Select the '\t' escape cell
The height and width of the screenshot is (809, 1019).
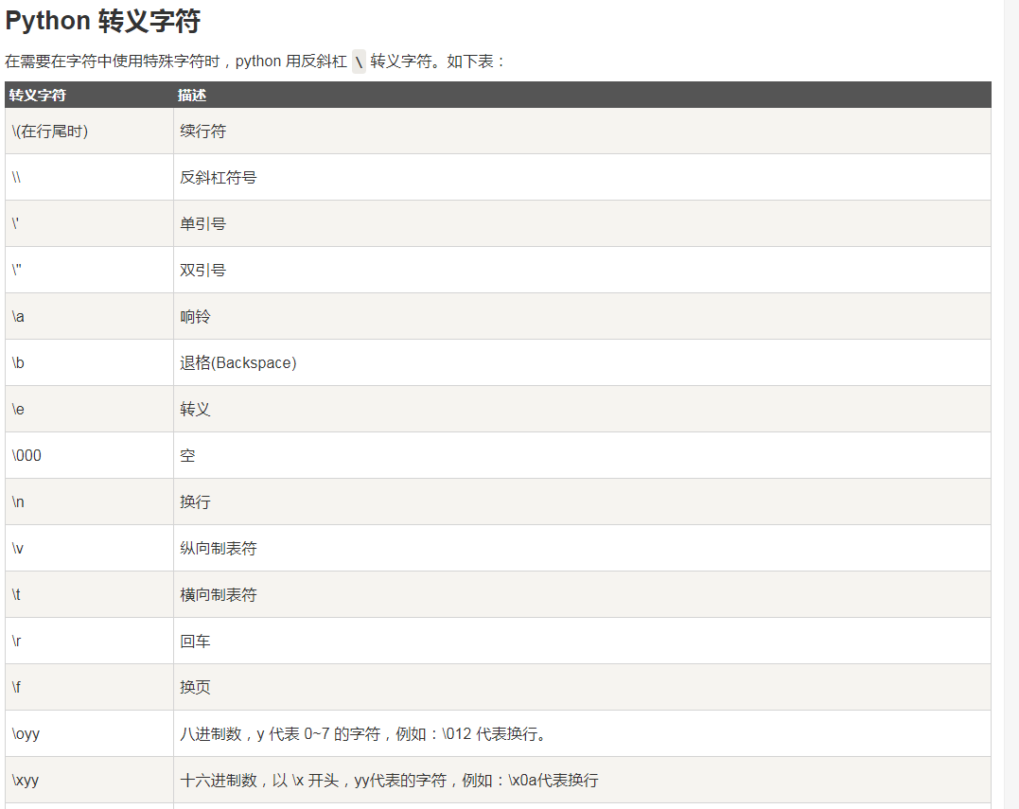tap(89, 594)
